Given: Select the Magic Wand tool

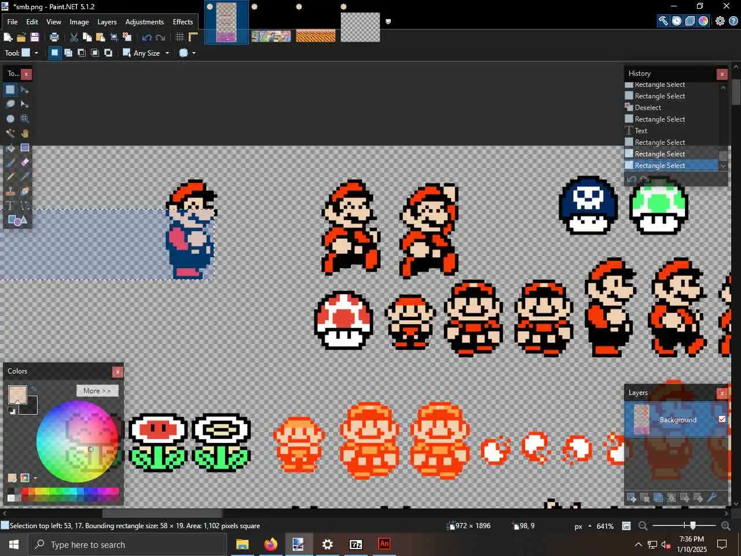Looking at the screenshot, I should click(10, 133).
